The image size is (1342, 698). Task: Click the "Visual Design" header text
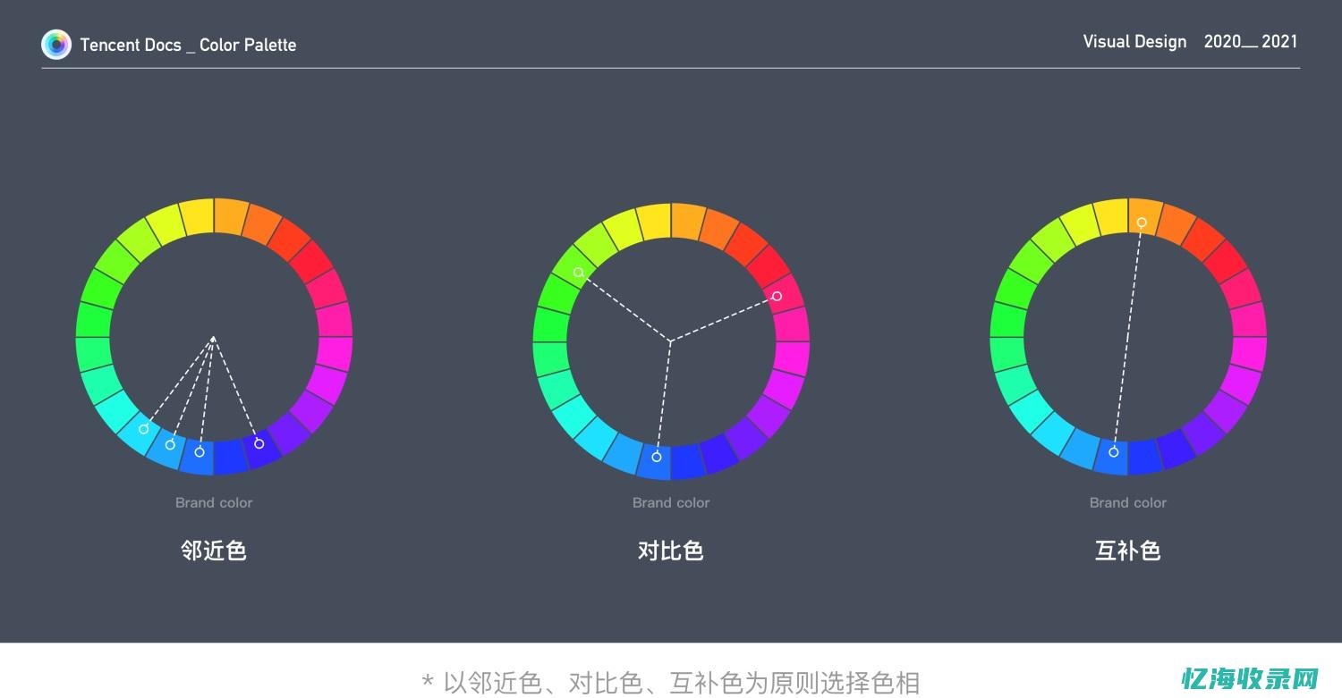(1134, 42)
